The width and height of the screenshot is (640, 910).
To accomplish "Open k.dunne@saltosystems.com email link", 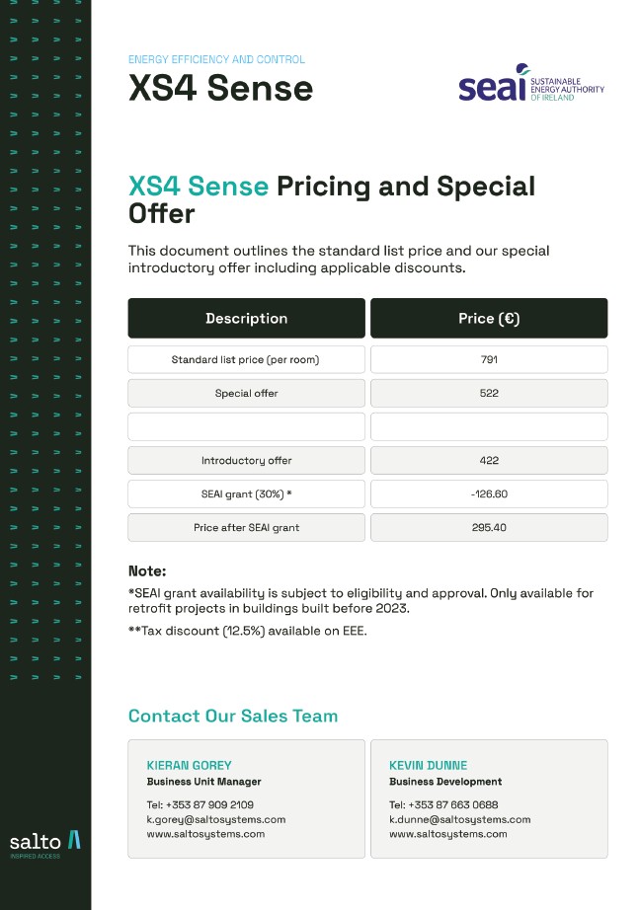I will 459,819.
